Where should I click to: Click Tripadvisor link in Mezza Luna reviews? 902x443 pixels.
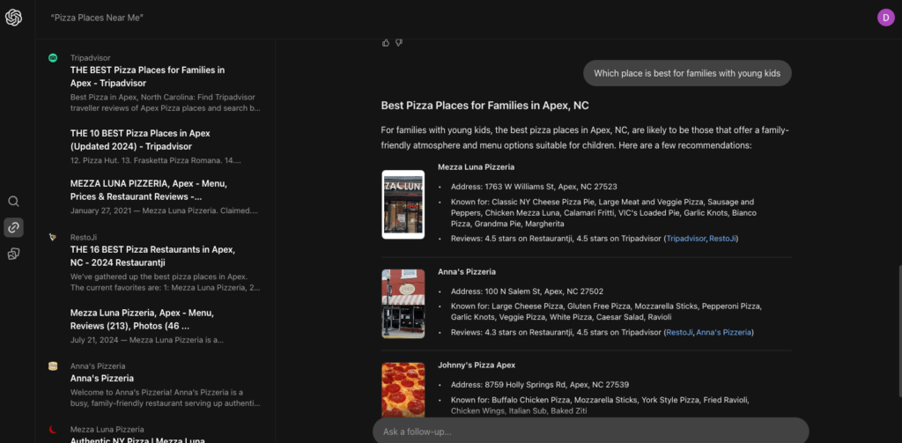click(686, 238)
